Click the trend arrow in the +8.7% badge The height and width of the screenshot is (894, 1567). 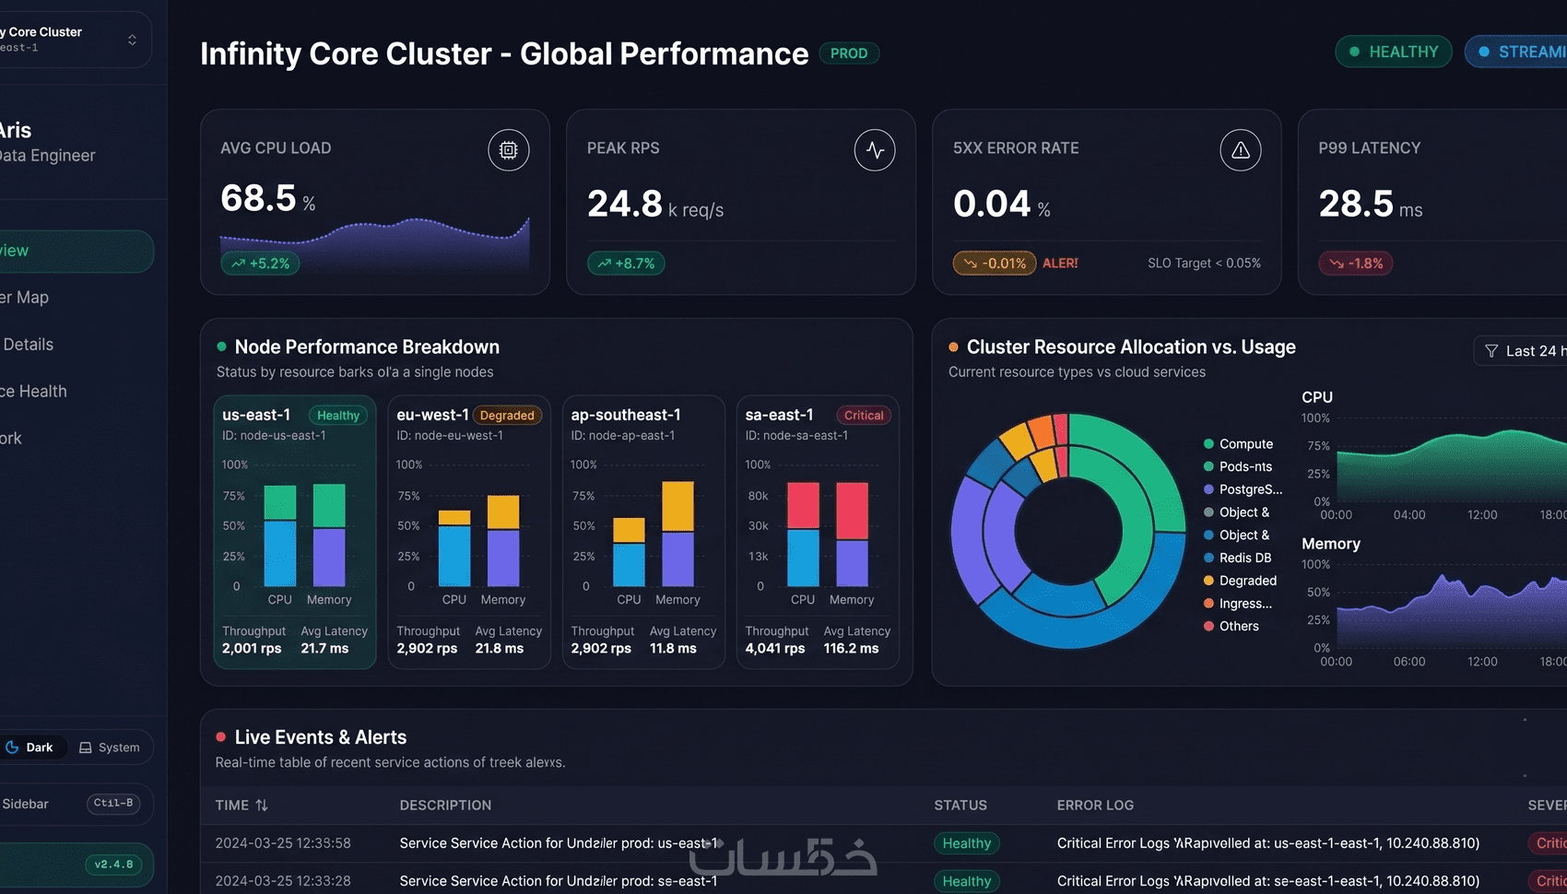[x=605, y=264]
